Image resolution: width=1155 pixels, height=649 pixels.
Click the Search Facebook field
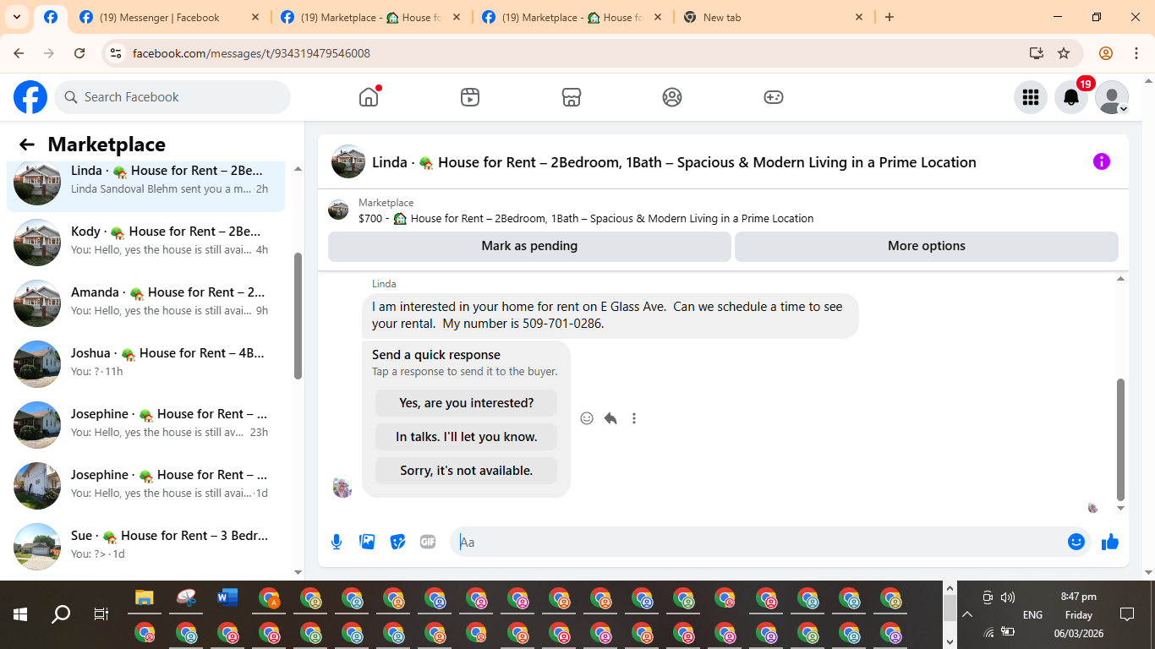(x=172, y=97)
